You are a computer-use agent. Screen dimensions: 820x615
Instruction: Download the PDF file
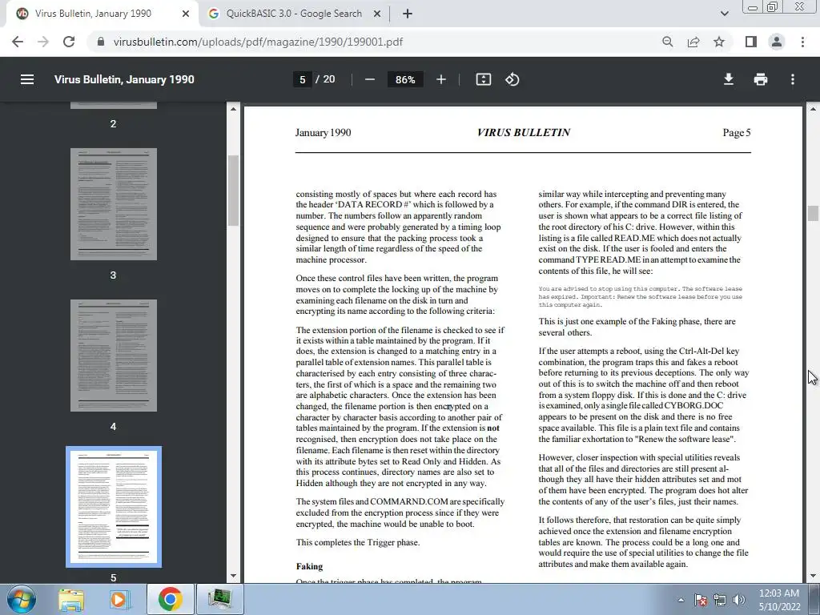(x=729, y=79)
